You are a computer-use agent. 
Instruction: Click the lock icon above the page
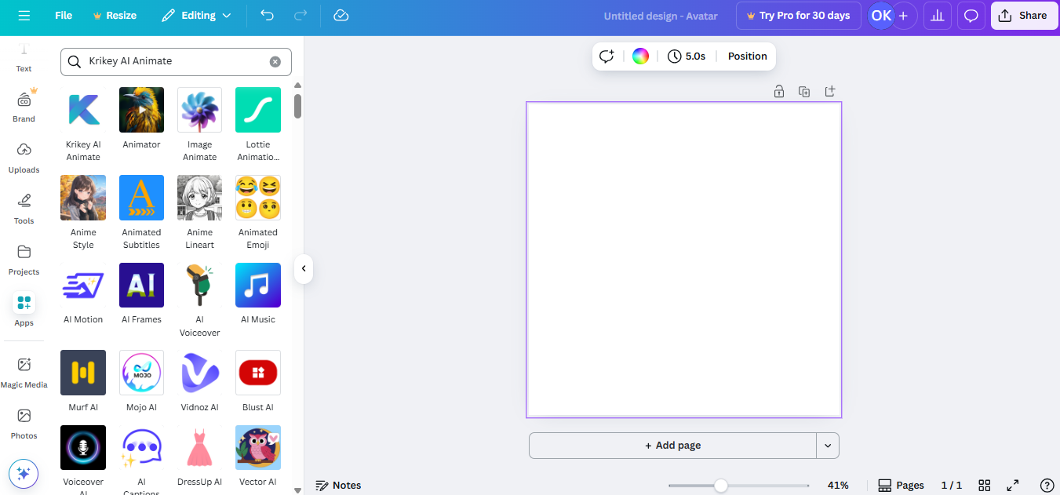(x=778, y=91)
